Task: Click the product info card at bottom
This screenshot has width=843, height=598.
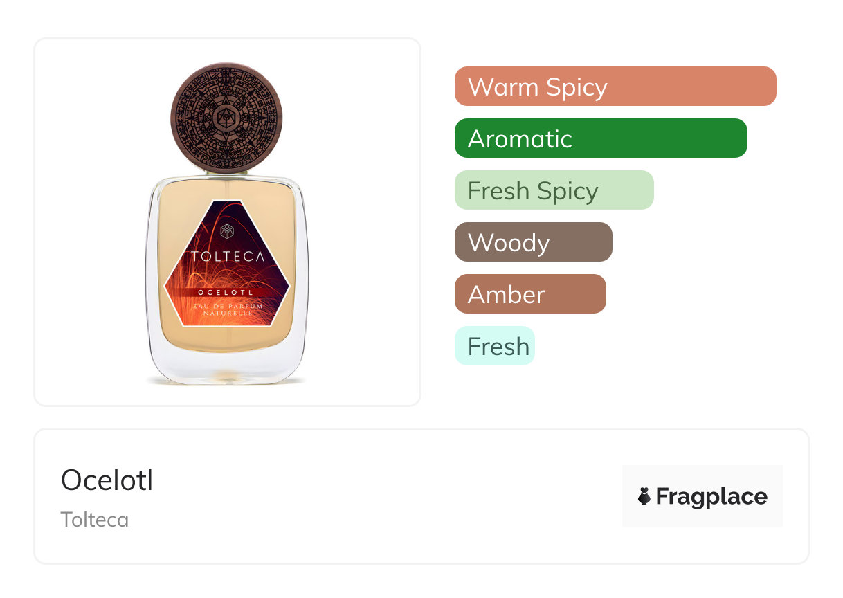Action: (x=421, y=496)
